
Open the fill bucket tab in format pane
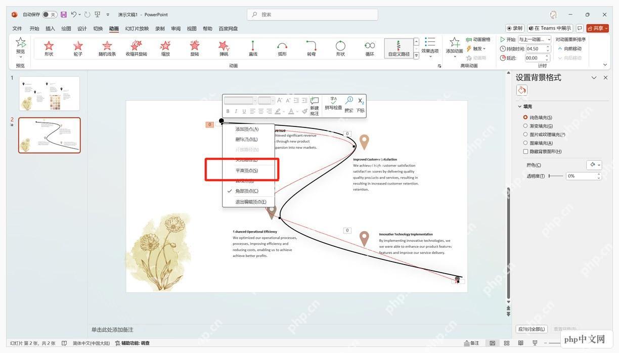[x=522, y=90]
